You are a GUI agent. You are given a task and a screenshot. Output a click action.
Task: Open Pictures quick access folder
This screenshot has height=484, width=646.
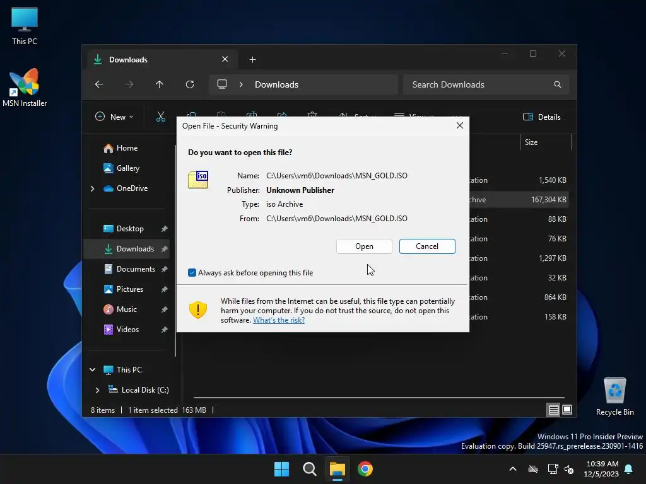click(x=124, y=289)
